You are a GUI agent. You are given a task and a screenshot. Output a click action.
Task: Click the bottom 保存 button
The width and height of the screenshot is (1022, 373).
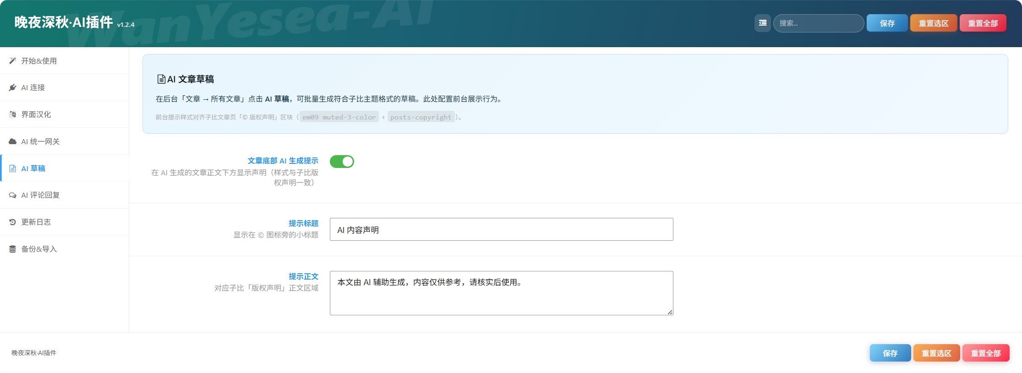(x=890, y=353)
